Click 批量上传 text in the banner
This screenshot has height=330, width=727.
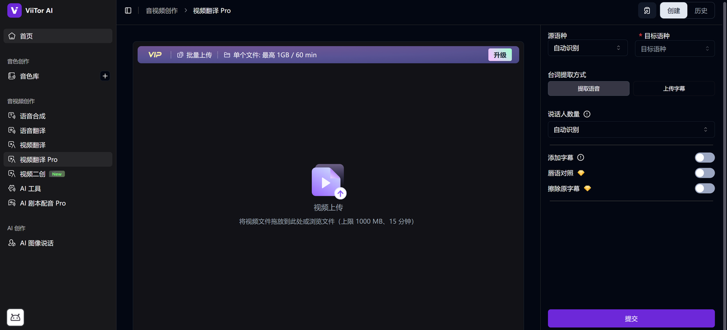point(199,55)
